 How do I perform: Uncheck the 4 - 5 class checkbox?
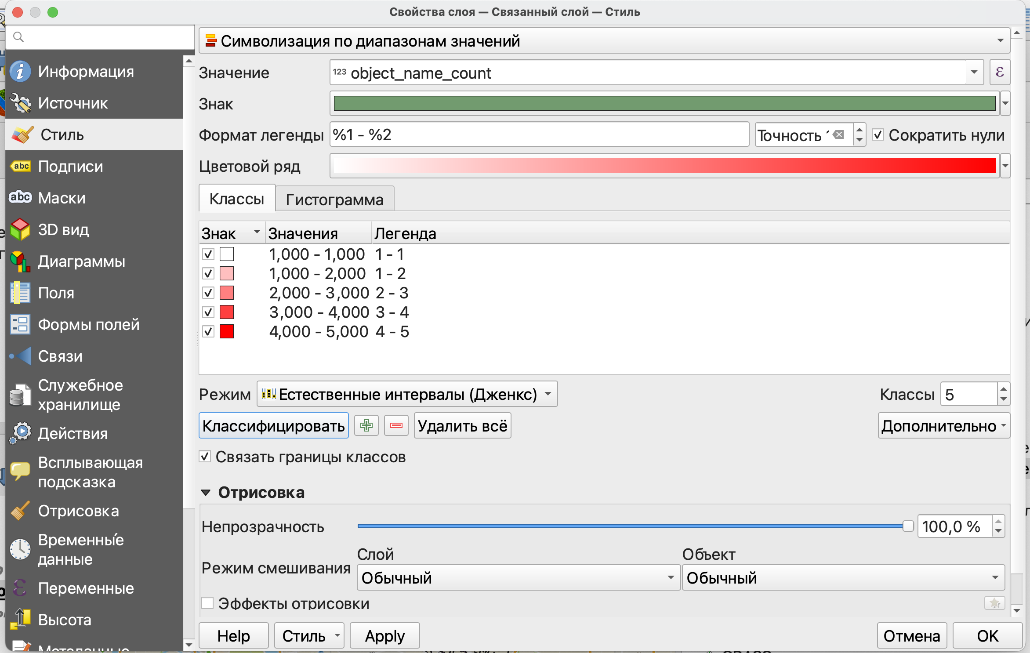[208, 331]
